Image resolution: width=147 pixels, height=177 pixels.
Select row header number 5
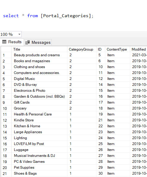click(6, 79)
